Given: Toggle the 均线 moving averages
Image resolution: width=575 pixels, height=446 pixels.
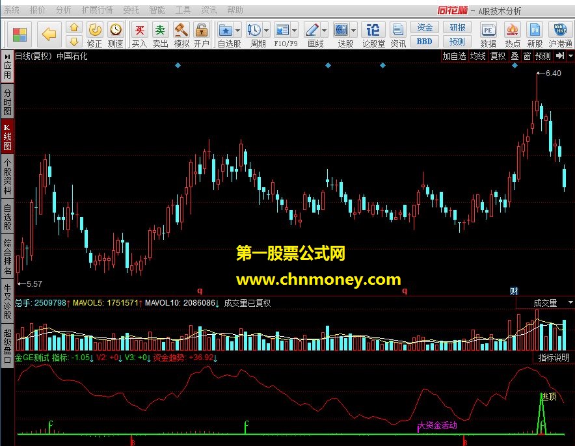Looking at the screenshot, I should point(478,56).
